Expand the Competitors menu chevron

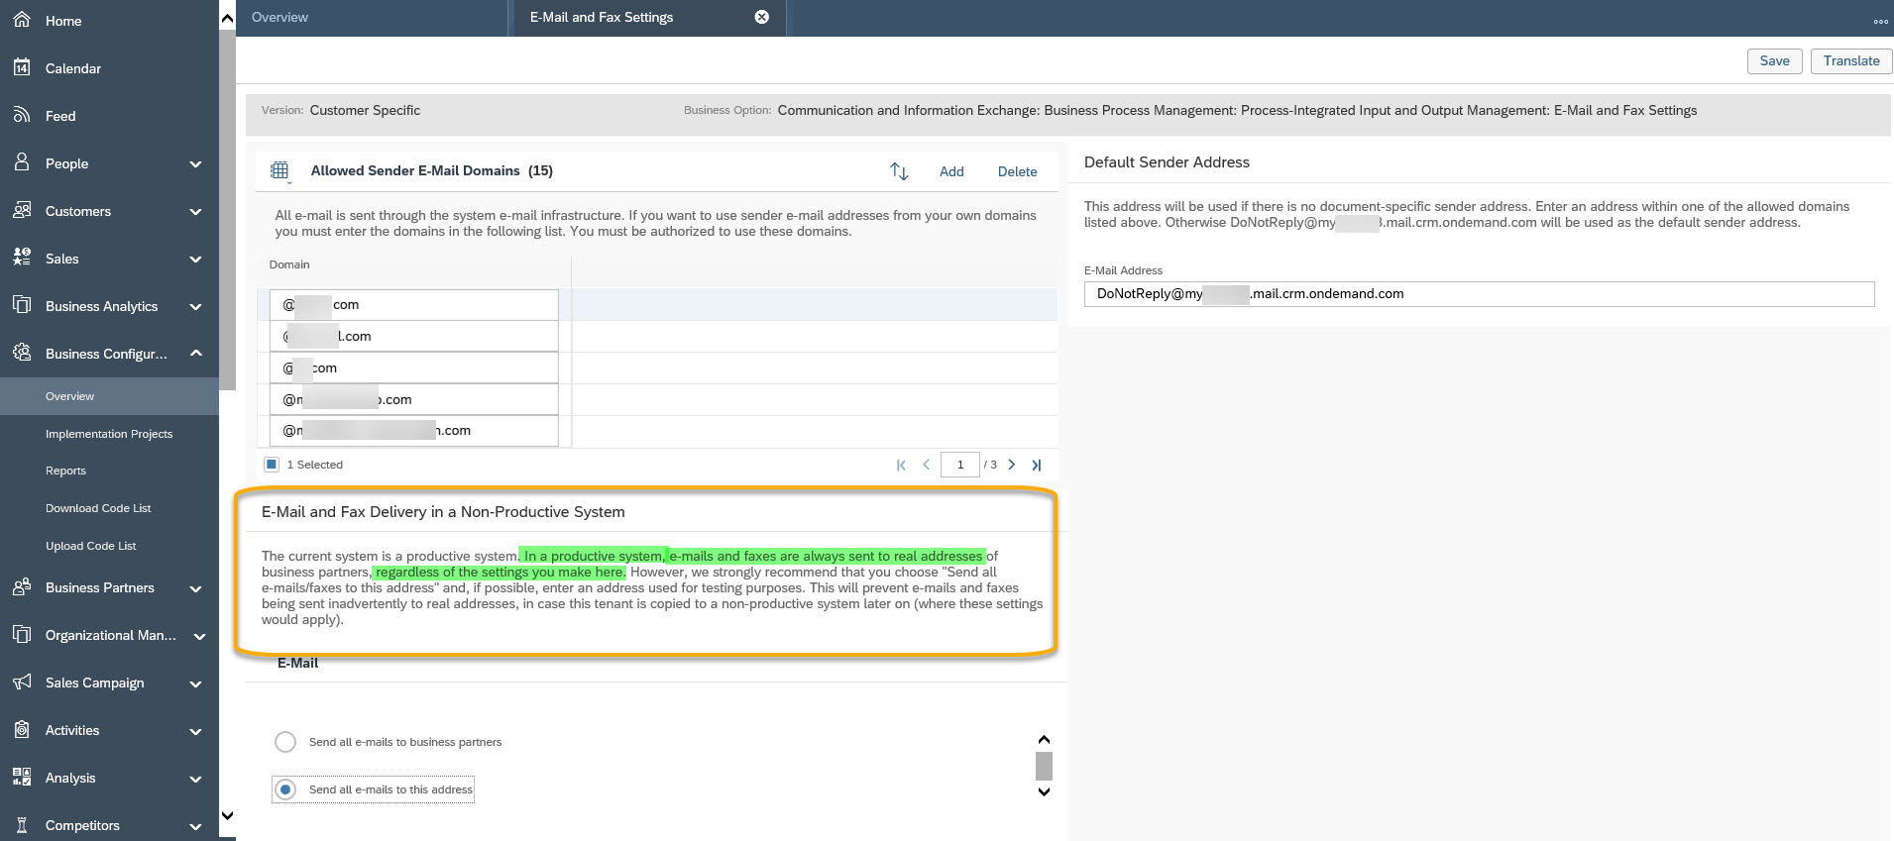[195, 826]
